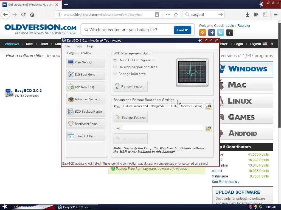Click the disabled restore backup button
This screenshot has height=210, width=281.
tap(131, 139)
